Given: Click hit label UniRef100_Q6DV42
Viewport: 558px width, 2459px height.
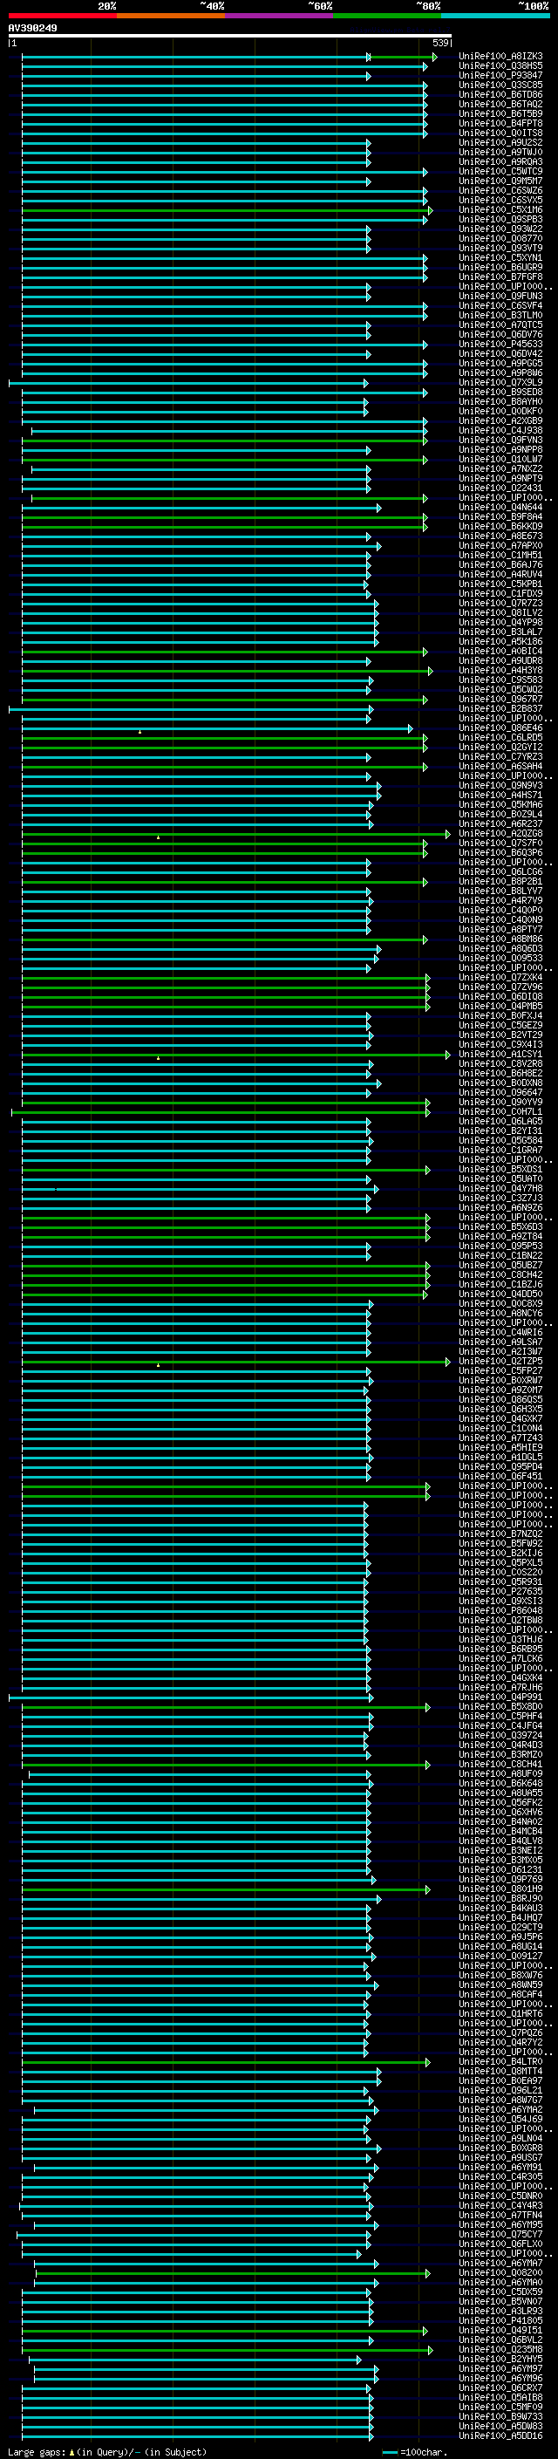Looking at the screenshot, I should point(500,353).
